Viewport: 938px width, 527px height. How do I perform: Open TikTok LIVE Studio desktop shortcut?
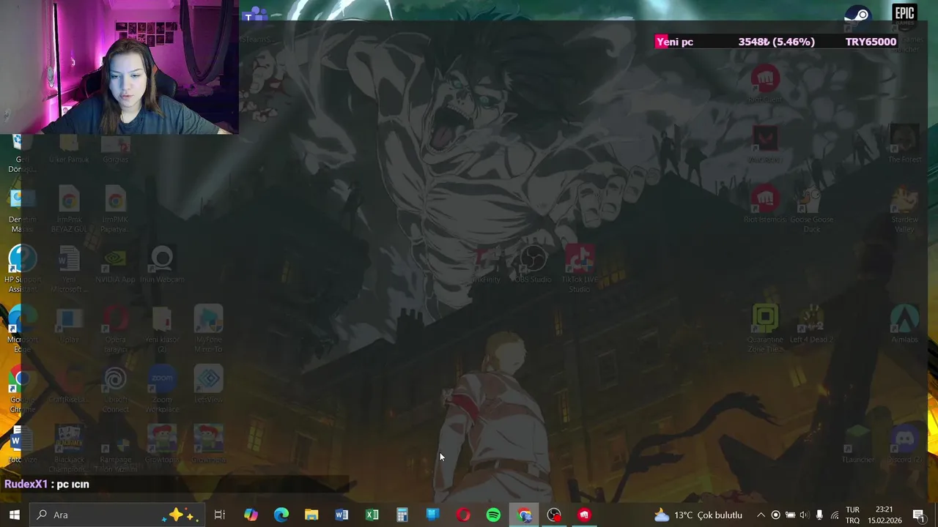pos(580,269)
